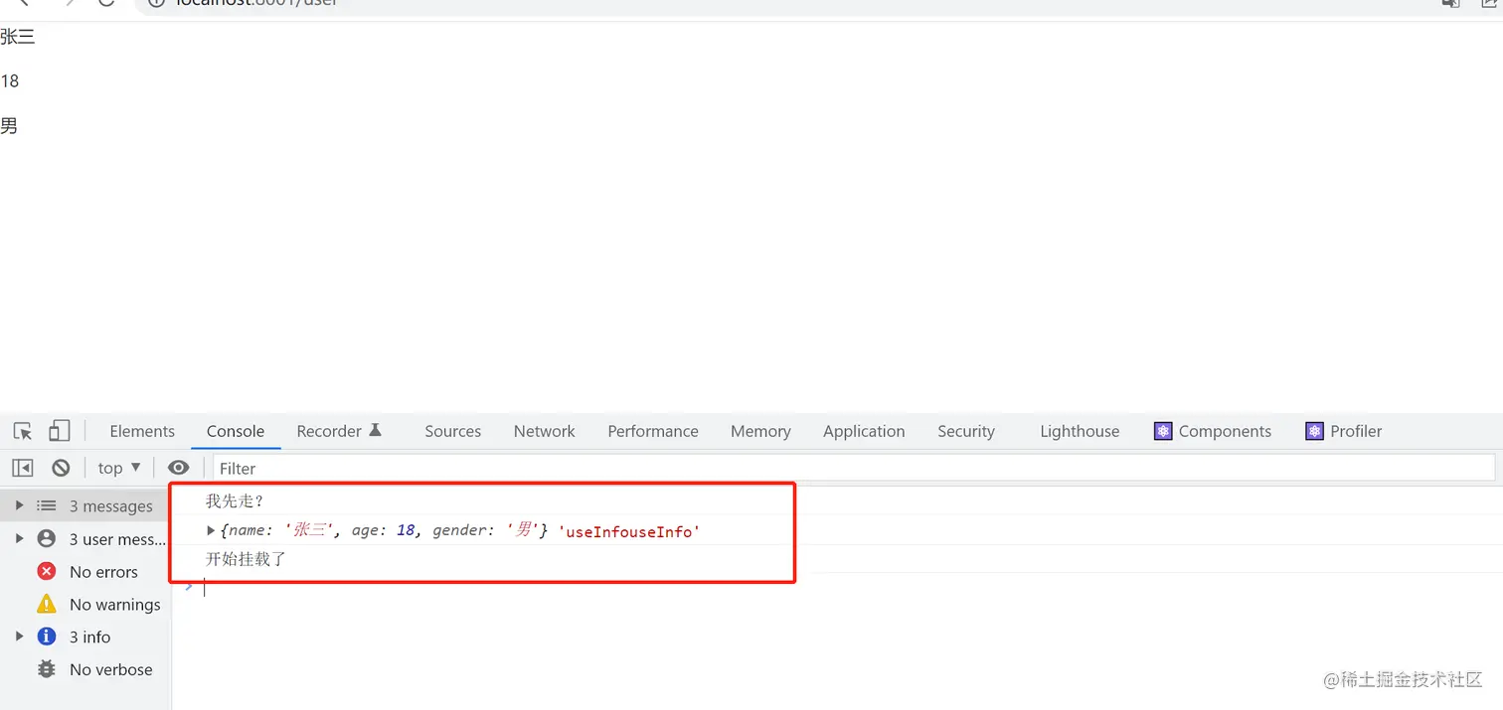Switch to the Network tab
This screenshot has height=710, width=1503.
544,431
